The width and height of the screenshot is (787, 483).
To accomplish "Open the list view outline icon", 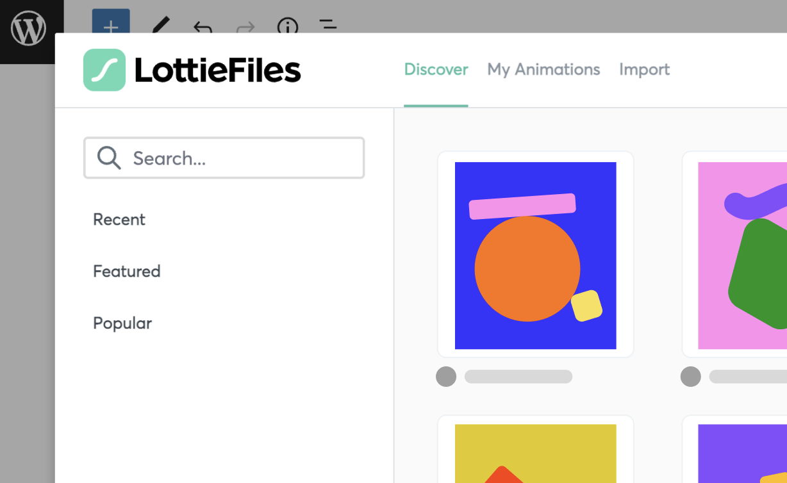I will (x=328, y=26).
